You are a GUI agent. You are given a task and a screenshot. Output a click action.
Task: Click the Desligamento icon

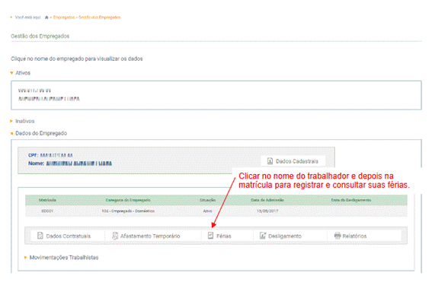click(263, 236)
